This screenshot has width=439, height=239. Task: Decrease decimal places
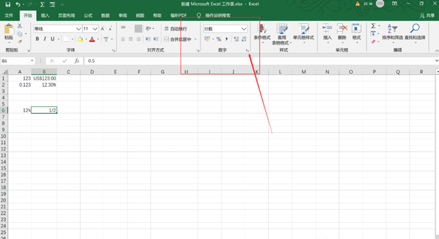coord(244,39)
